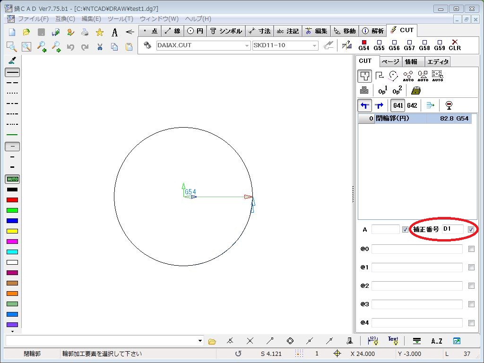The height and width of the screenshot is (363, 484).
Task: Click the 円 circle toolbar button
Action: tap(195, 31)
